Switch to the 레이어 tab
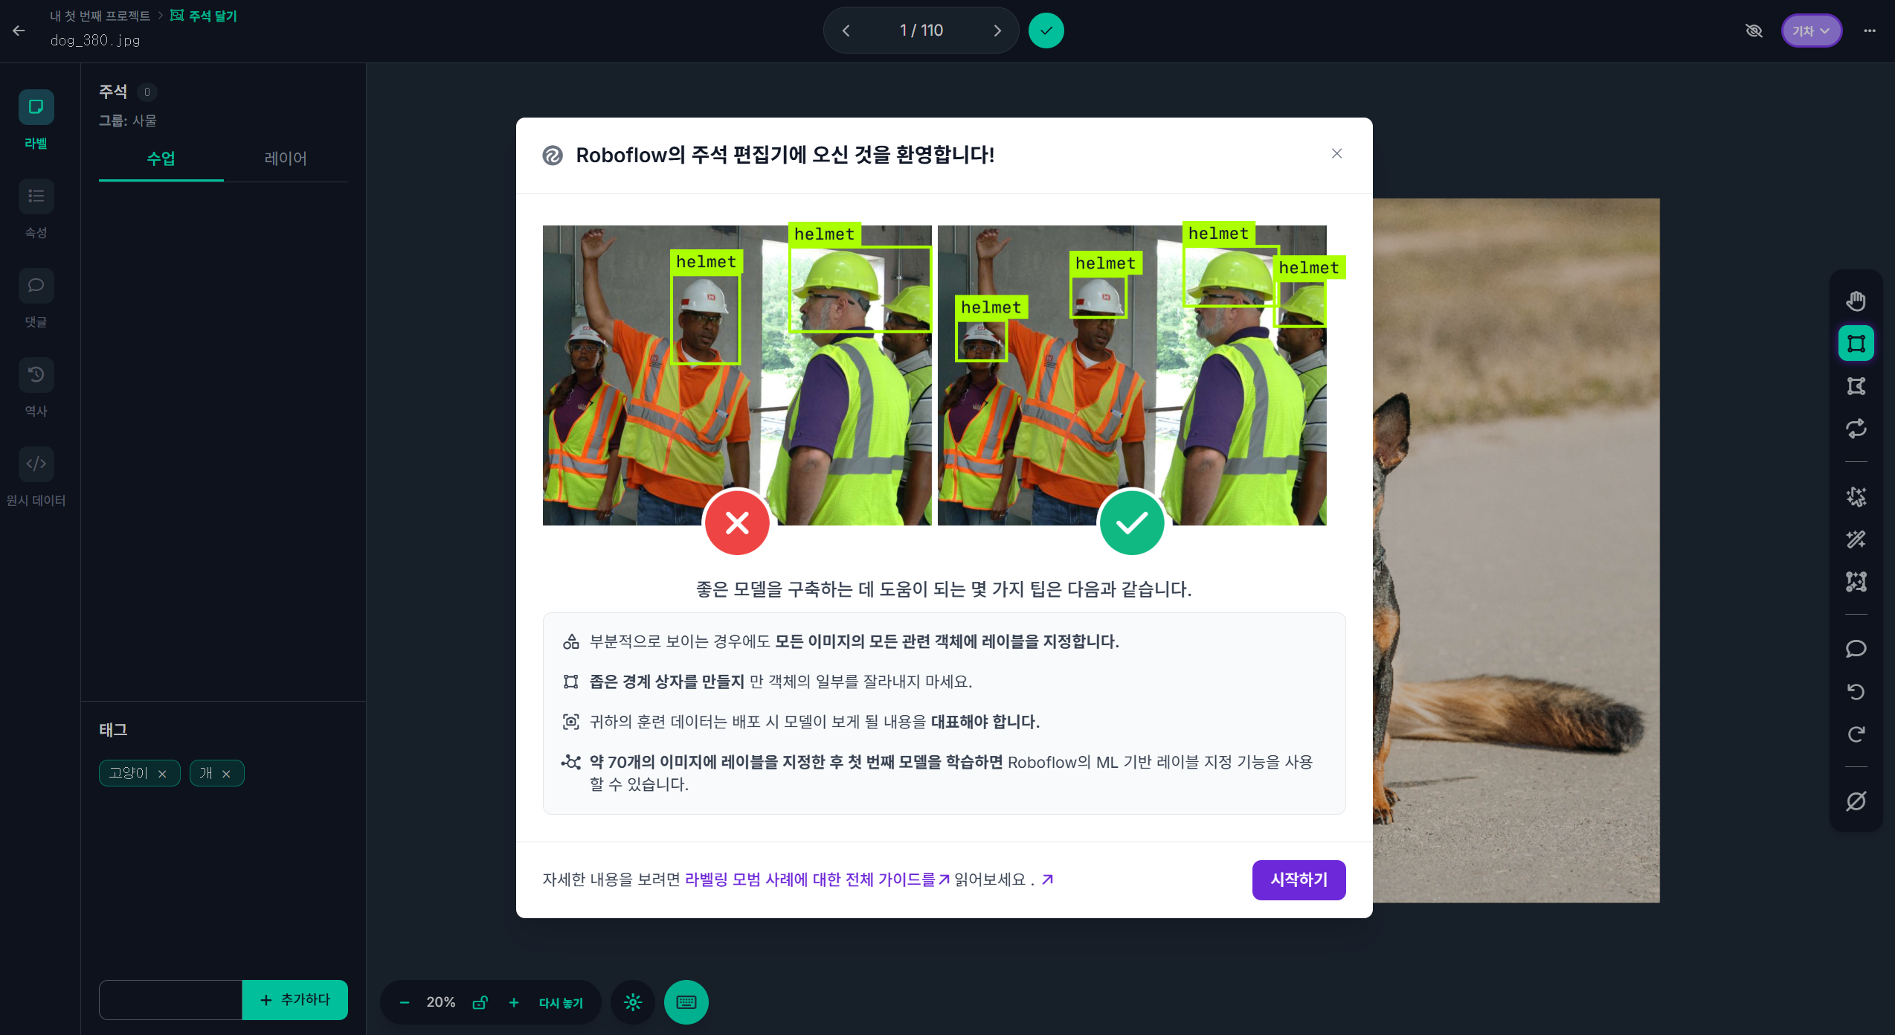 tap(285, 158)
